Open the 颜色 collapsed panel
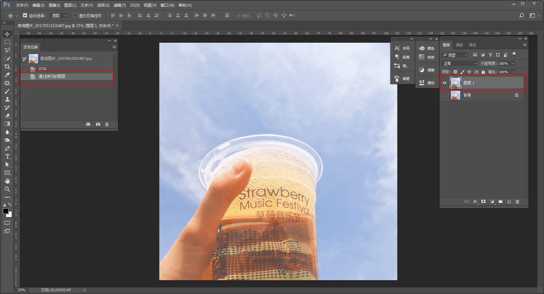This screenshot has width=544, height=294. 427,48
